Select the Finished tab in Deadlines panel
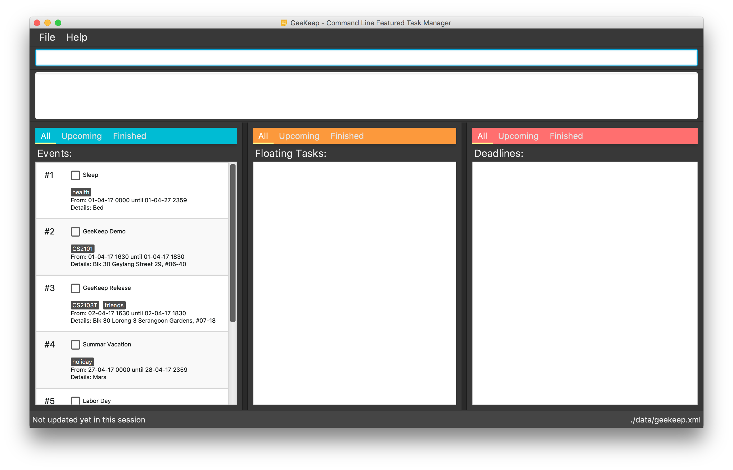Image resolution: width=733 pixels, height=470 pixels. (566, 136)
